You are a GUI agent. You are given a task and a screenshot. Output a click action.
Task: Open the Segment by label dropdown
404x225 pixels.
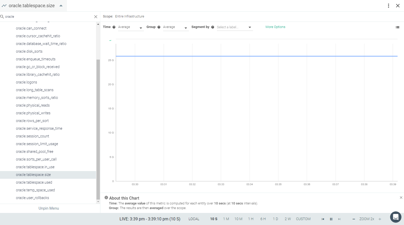click(235, 27)
